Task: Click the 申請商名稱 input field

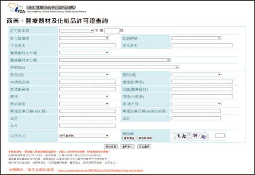Action: click(x=87, y=82)
